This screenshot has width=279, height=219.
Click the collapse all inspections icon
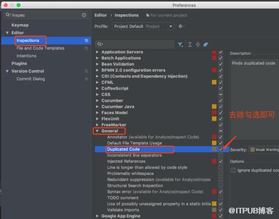click(198, 44)
